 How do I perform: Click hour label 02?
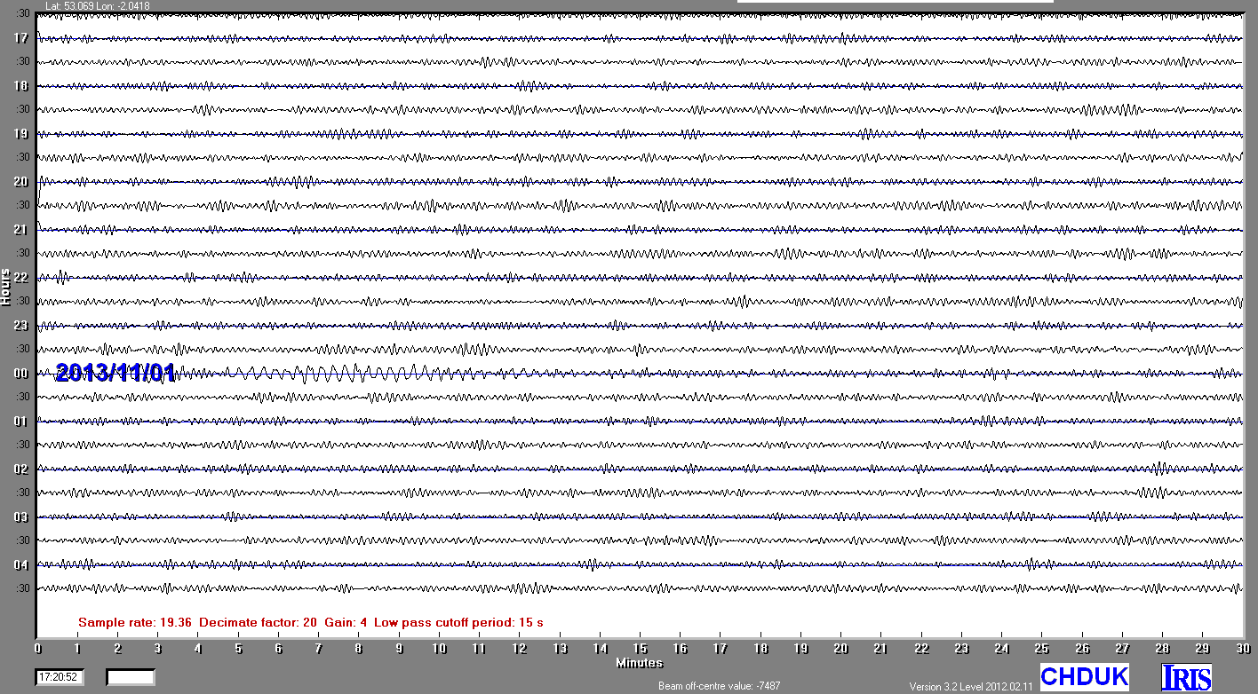pos(20,469)
